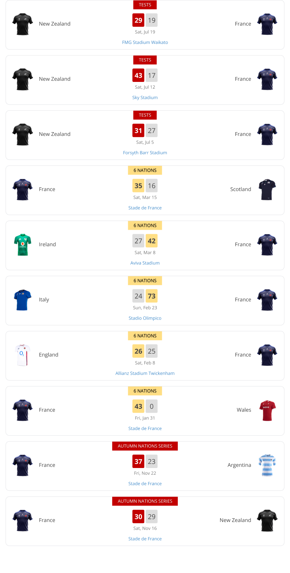The height and width of the screenshot is (573, 290).
Task: Click Scotland jersey icon
Action: click(267, 190)
